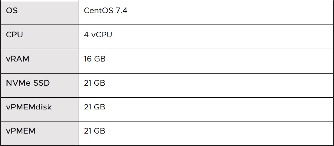Click the NVMe SSD label cell
Screen dimensions: 334x146
click(x=39, y=85)
